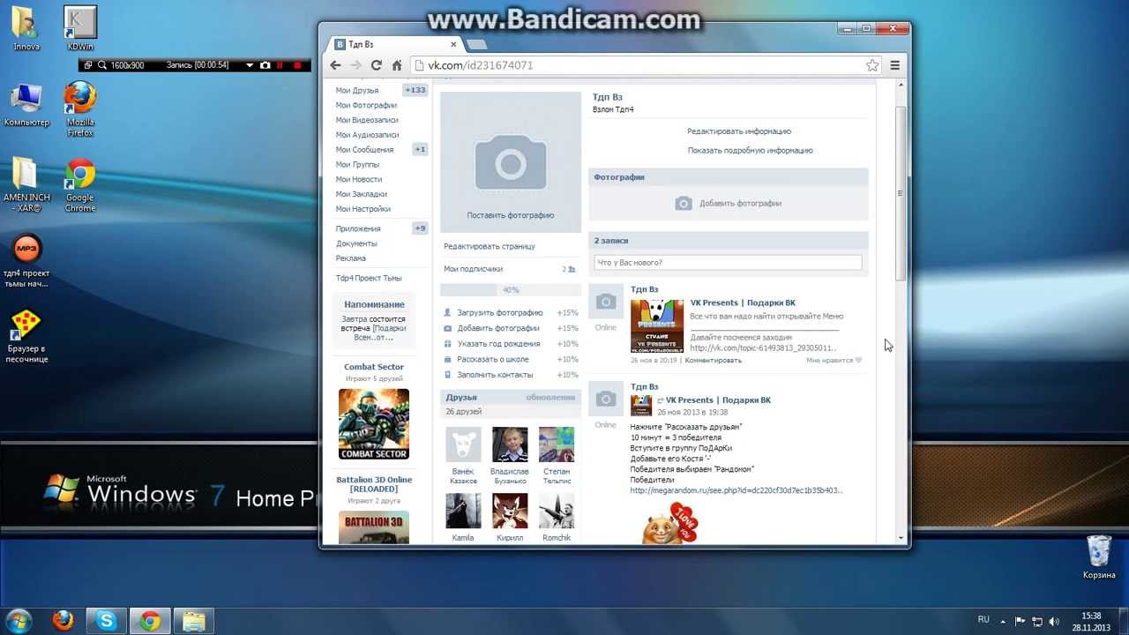
Task: Open Мои Аудиозаписи in VK menu
Action: (367, 135)
